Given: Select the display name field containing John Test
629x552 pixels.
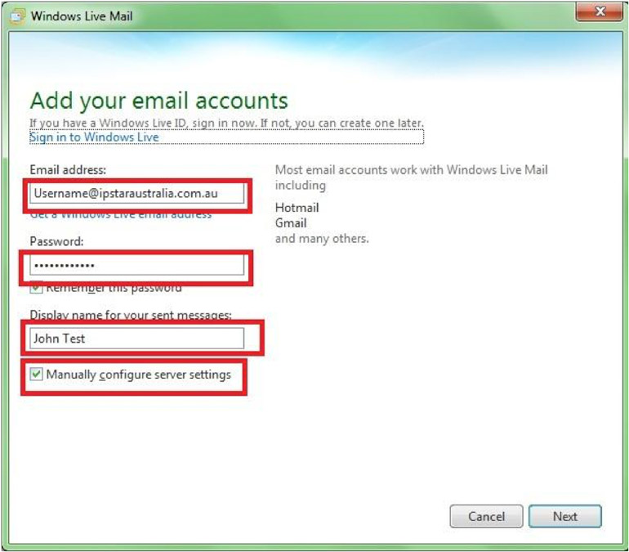Looking at the screenshot, I should [136, 339].
